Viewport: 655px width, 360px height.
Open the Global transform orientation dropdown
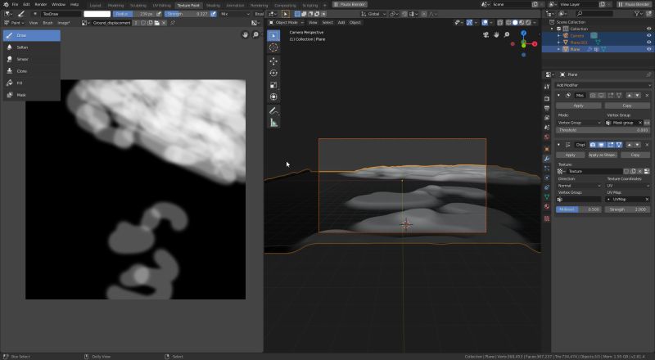pyautogui.click(x=373, y=14)
